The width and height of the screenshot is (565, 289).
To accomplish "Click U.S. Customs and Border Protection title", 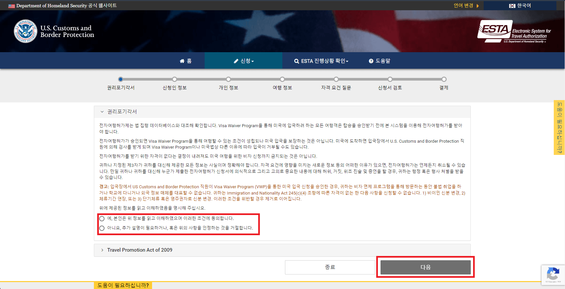I will (x=67, y=31).
